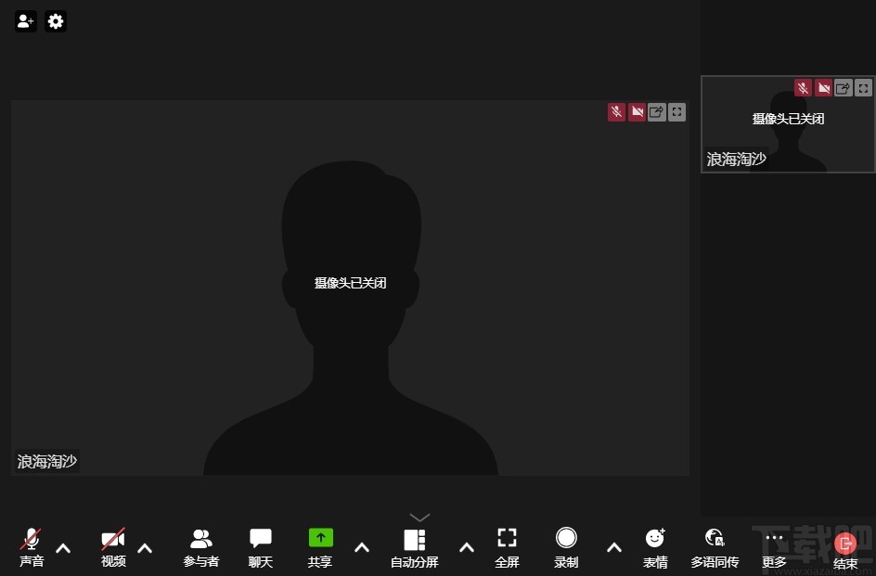Click the invite participant icon
The width and height of the screenshot is (876, 576).
pyautogui.click(x=26, y=21)
